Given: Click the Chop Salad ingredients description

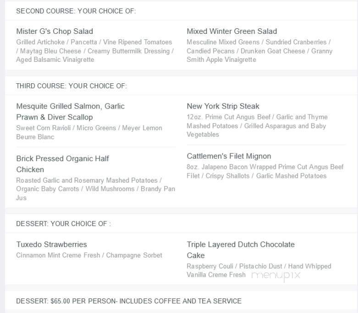Looking at the screenshot, I should [95, 51].
